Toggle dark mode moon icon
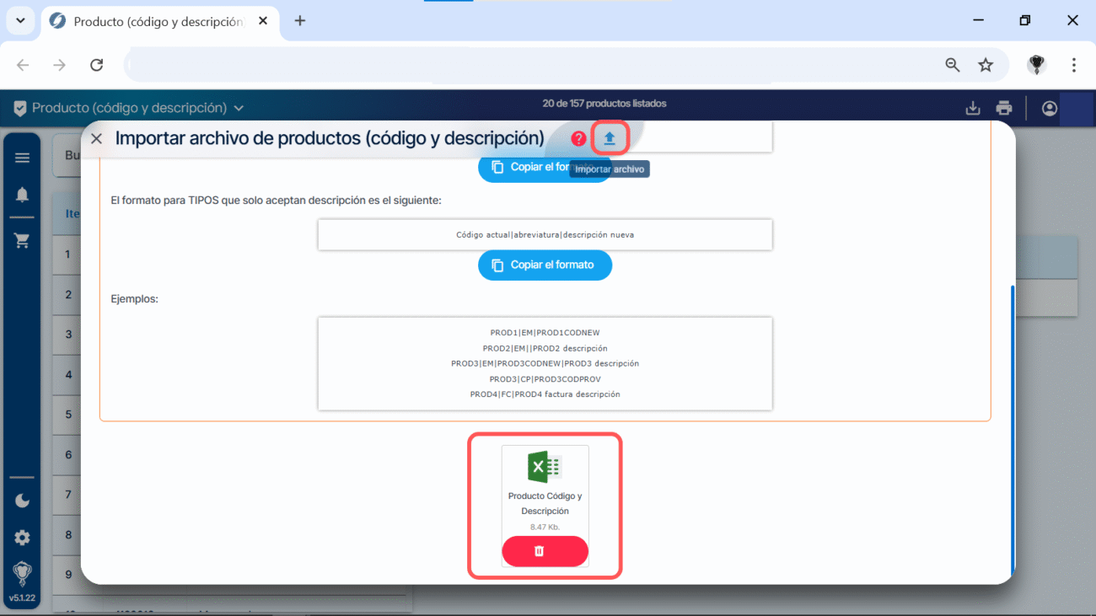Image resolution: width=1096 pixels, height=616 pixels. (22, 501)
